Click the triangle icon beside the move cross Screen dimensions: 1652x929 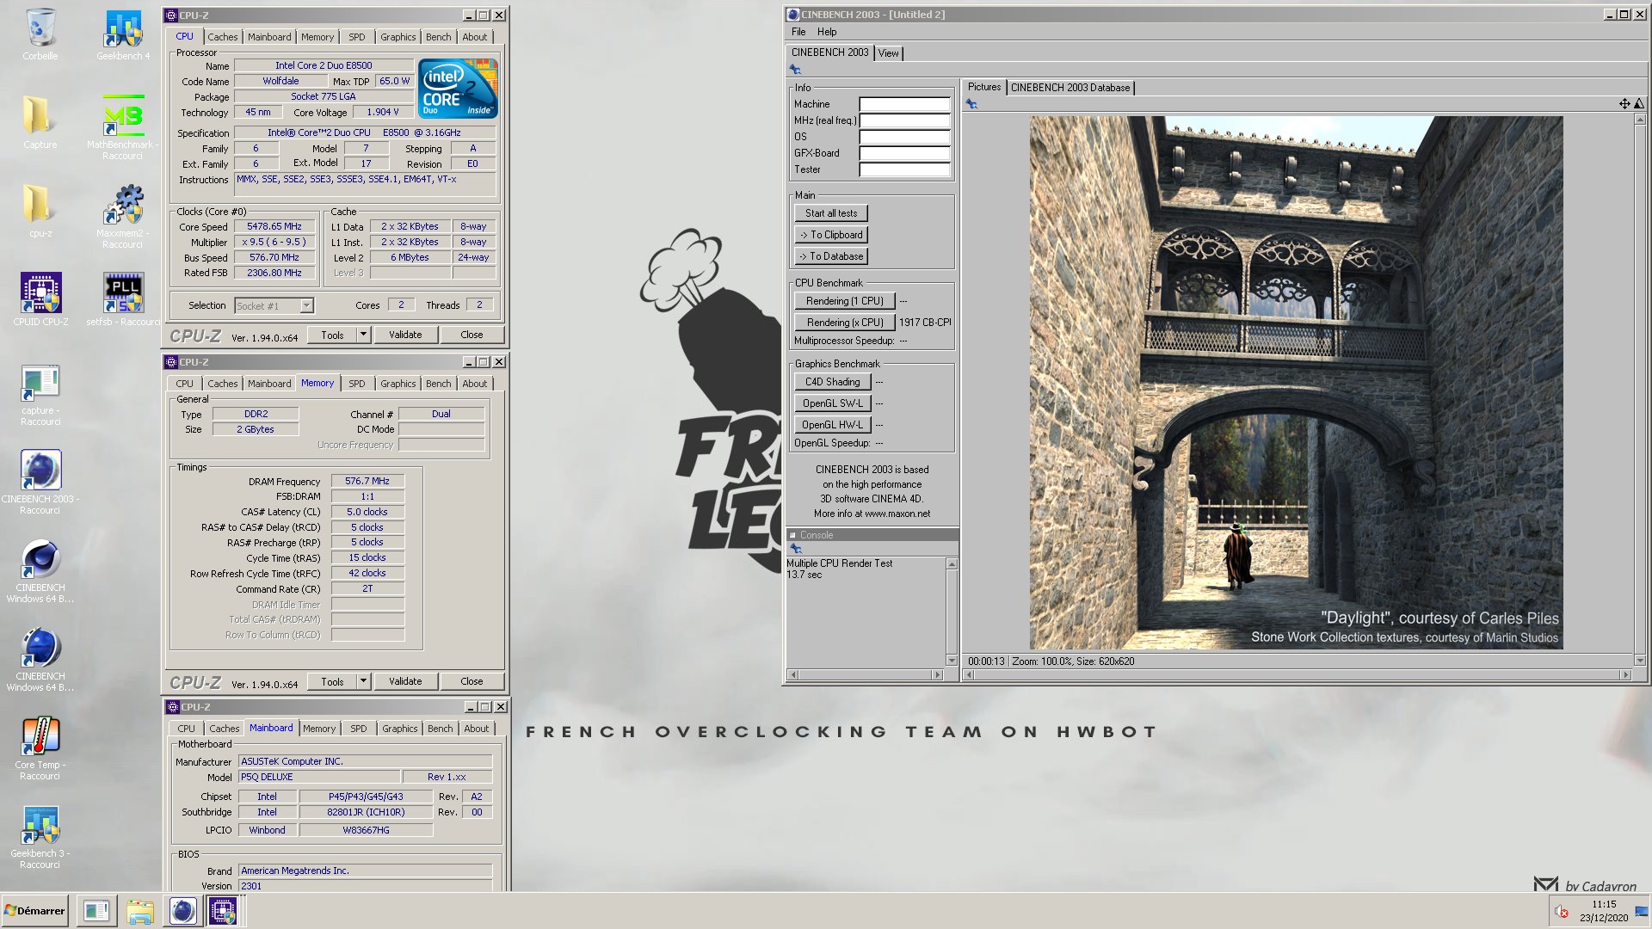pos(1638,103)
